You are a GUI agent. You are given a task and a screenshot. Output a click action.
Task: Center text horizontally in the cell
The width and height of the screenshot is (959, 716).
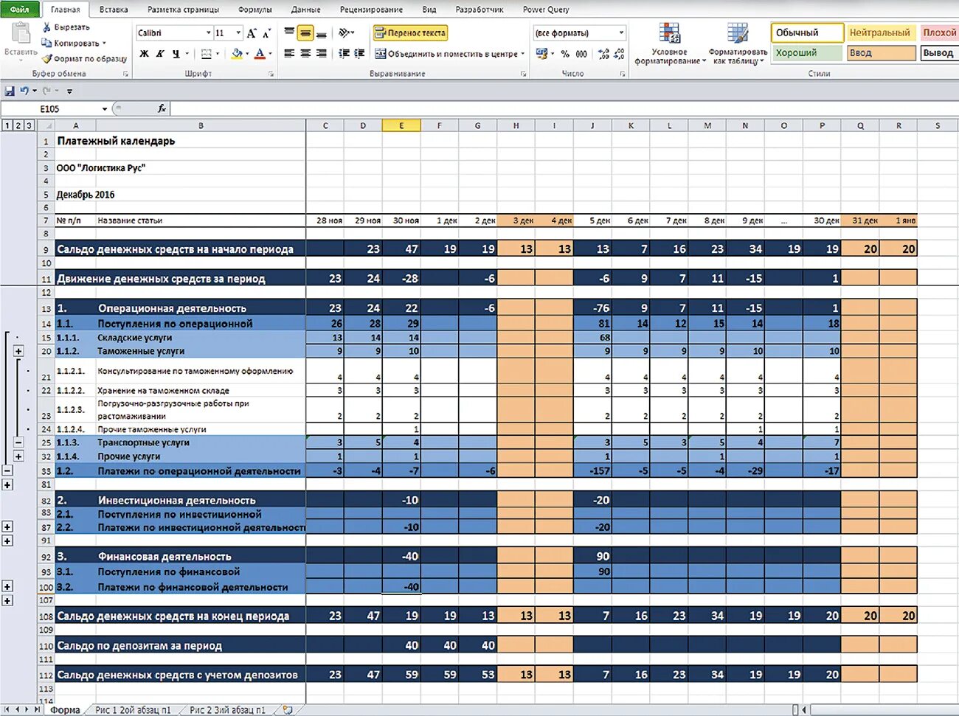point(305,54)
